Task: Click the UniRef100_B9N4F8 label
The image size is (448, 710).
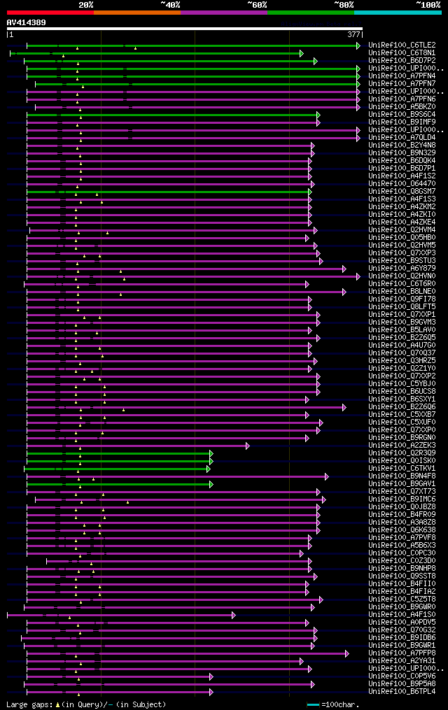Action: [x=402, y=476]
